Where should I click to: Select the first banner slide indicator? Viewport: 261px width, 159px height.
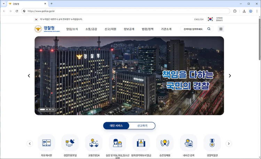(42, 110)
